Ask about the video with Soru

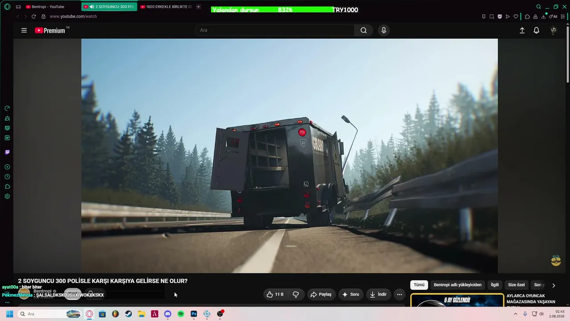point(350,295)
